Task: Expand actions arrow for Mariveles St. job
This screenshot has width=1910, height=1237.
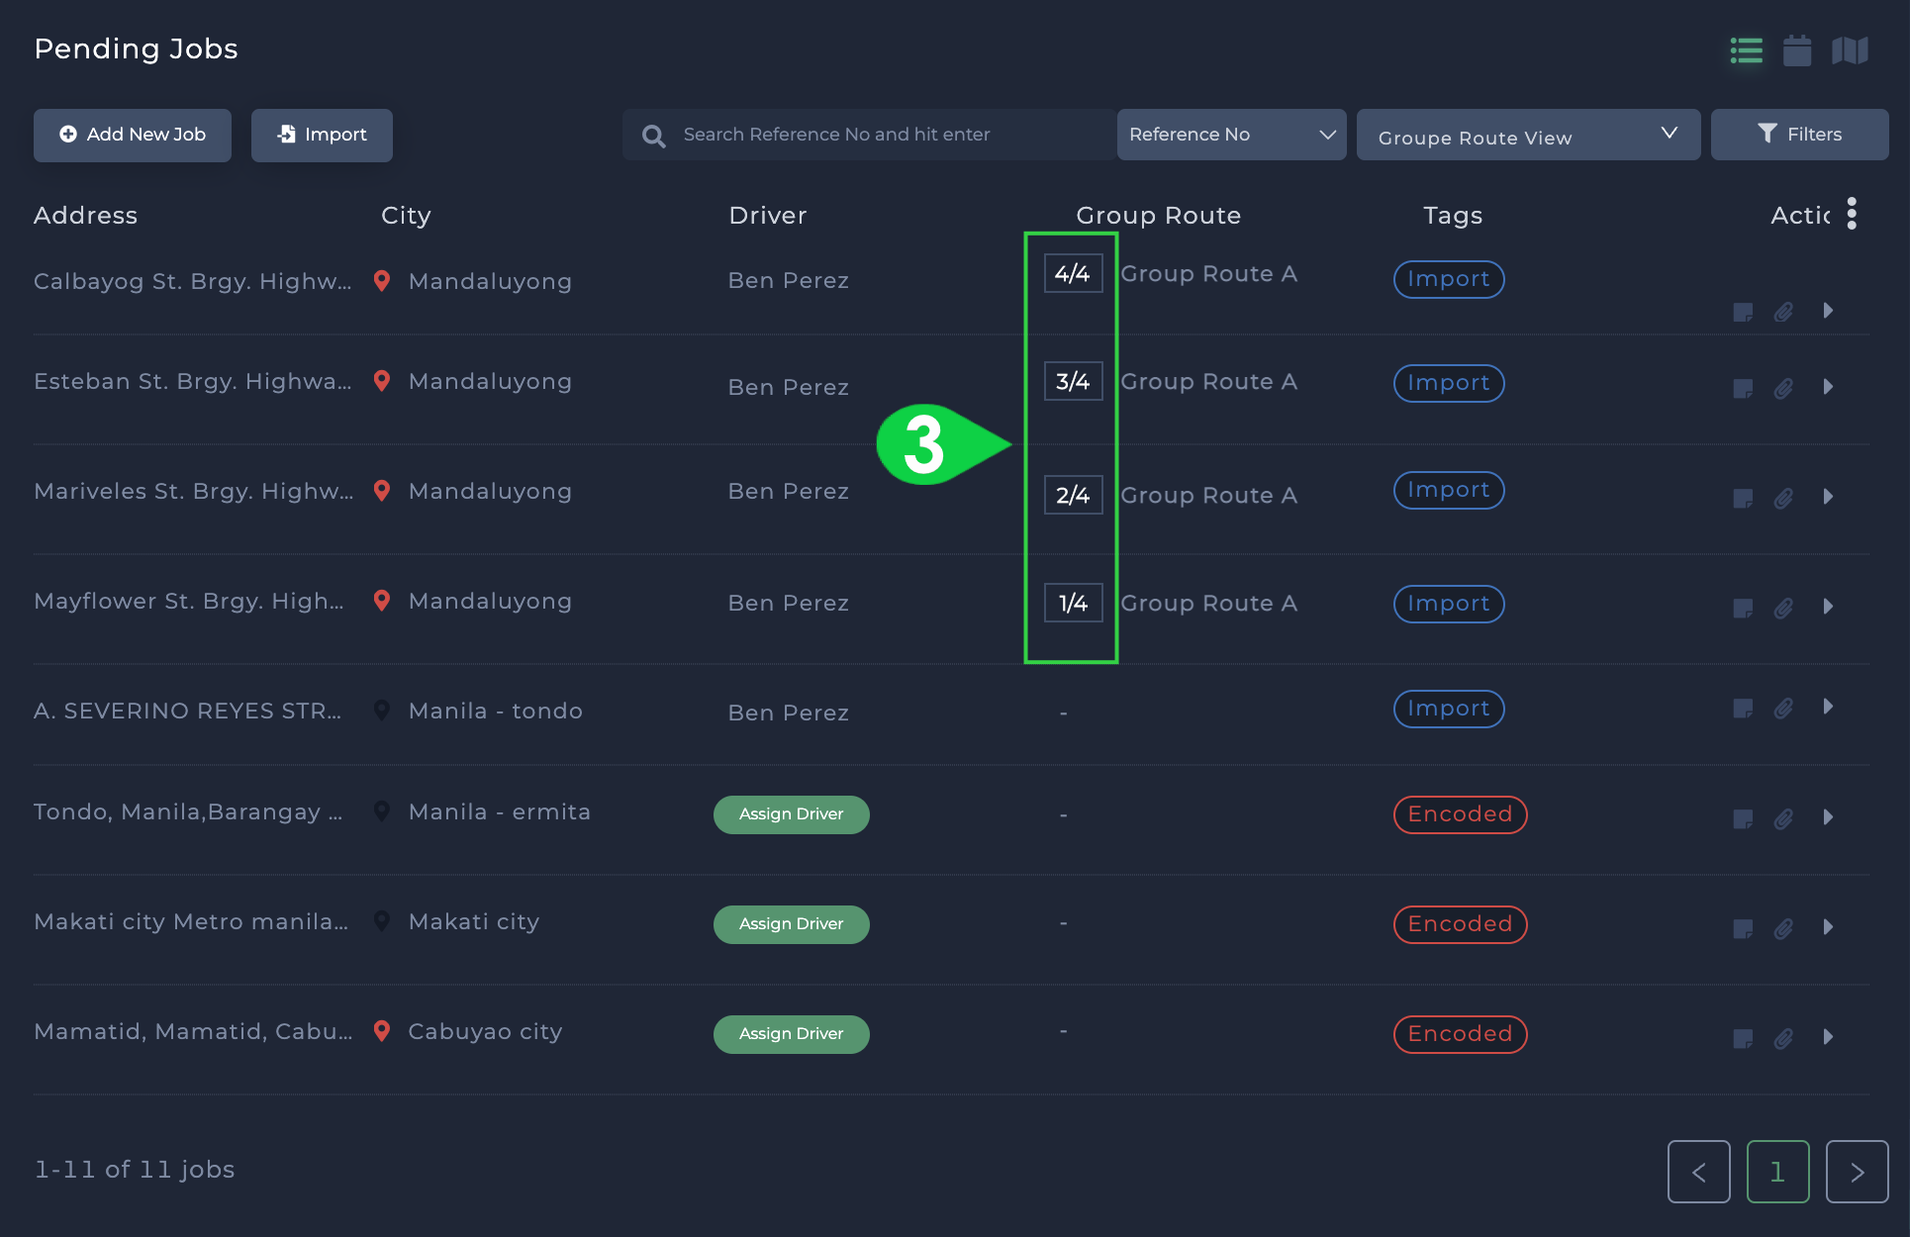Action: tap(1828, 497)
